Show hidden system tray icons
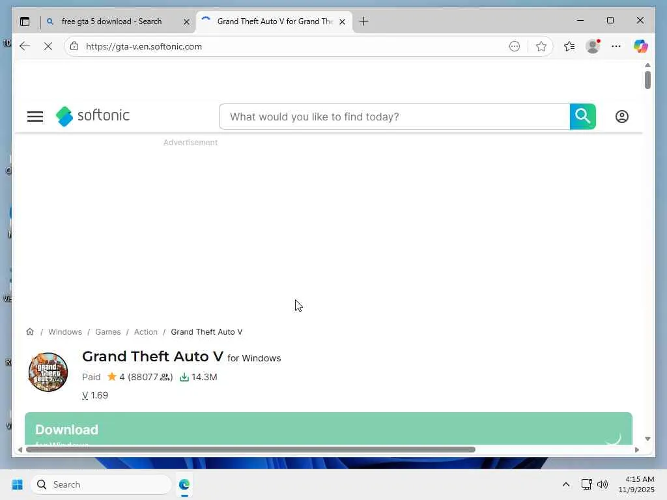The width and height of the screenshot is (667, 500). 566,484
